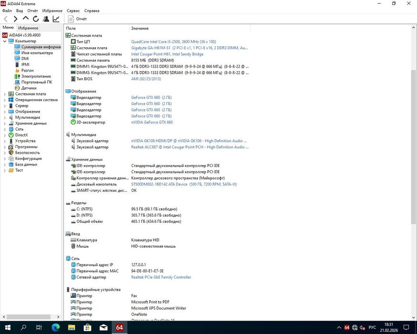Expand the Хранение данных tree node
Screen dimensions: 417x334
(x=4, y=123)
